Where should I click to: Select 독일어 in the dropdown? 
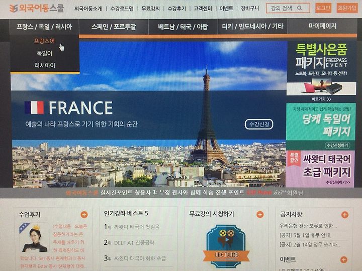pyautogui.click(x=45, y=53)
